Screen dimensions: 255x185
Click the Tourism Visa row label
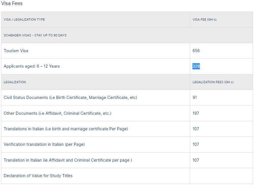tap(16, 51)
